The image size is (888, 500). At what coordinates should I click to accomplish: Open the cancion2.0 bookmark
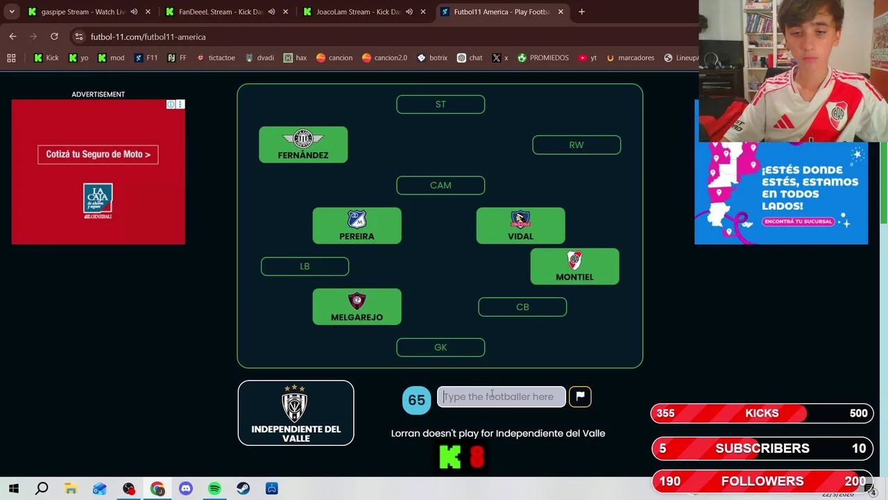pyautogui.click(x=384, y=58)
